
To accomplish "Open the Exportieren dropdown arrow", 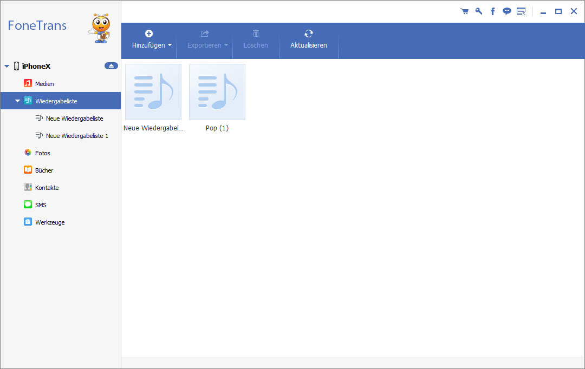I will pyautogui.click(x=226, y=45).
